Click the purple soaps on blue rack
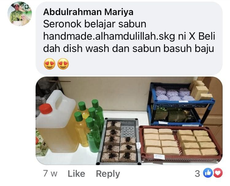 point(174,94)
